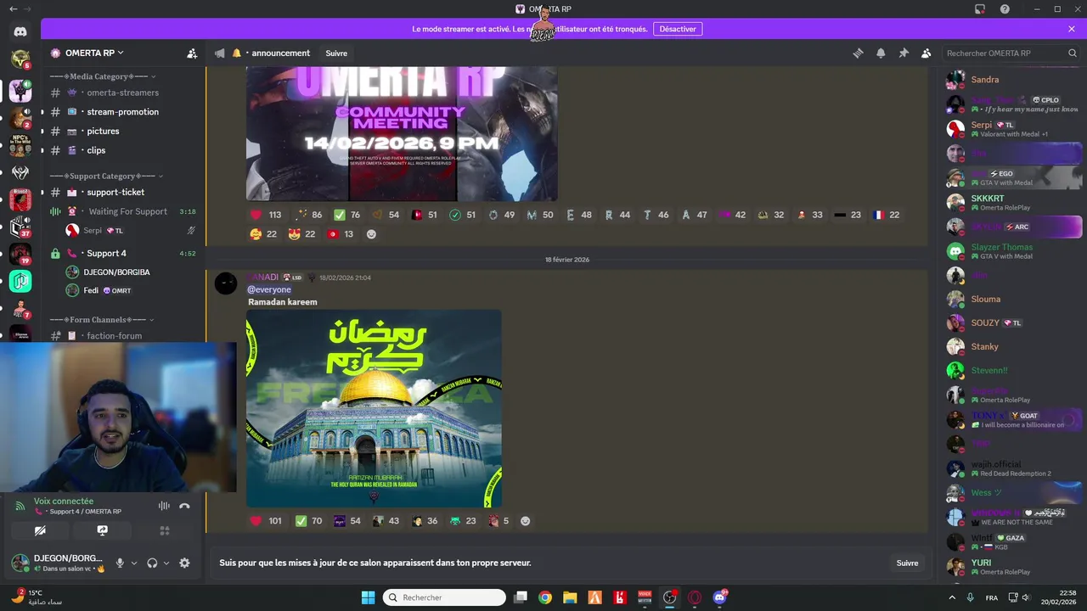Add reaction smiley below Ramadan kareem post

[525, 521]
